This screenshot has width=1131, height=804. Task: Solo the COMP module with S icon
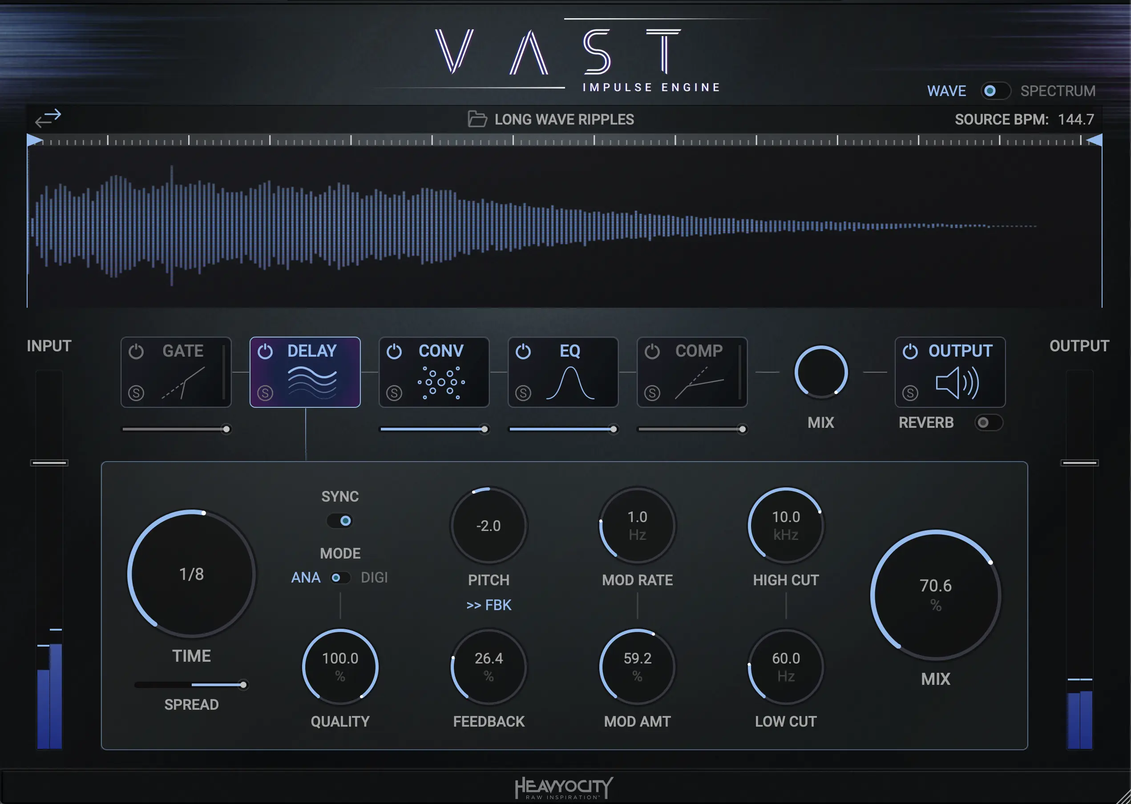click(652, 393)
